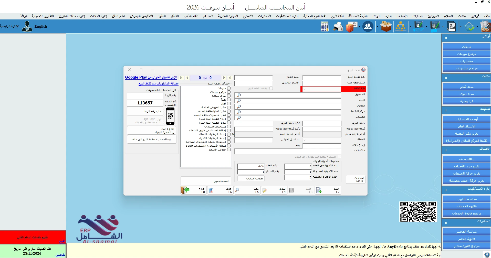Toggle the إيقاف نقطة البيع checkbox
The width and height of the screenshot is (491, 258).
271,88
